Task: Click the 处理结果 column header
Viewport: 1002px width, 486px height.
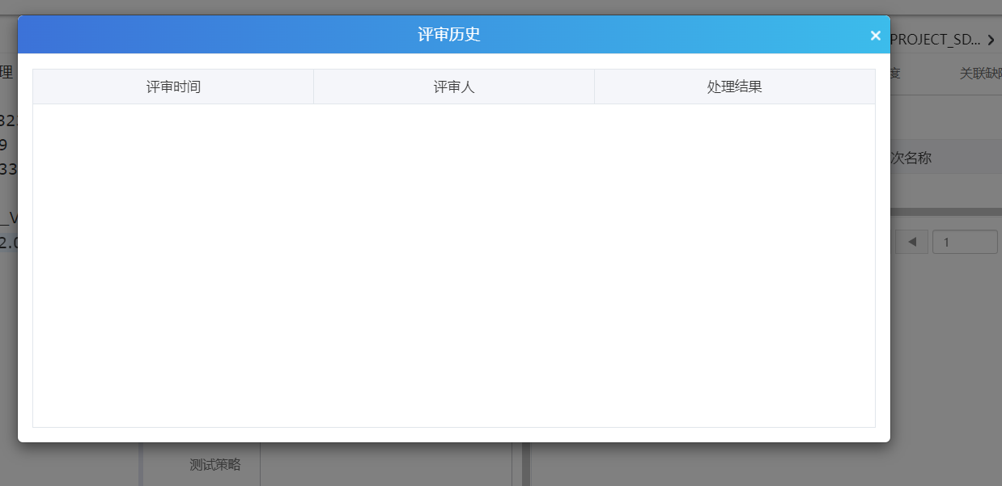Action: [x=734, y=87]
